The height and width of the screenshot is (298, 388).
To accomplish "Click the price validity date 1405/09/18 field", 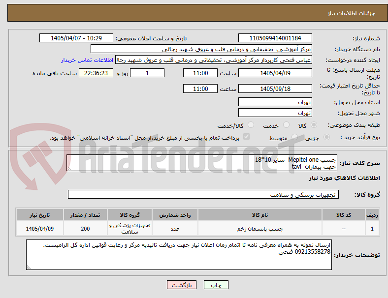I will pos(275,89).
